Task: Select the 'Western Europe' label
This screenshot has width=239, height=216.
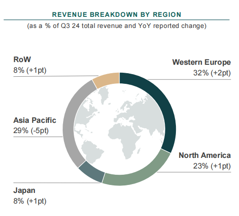Action: [x=202, y=62]
